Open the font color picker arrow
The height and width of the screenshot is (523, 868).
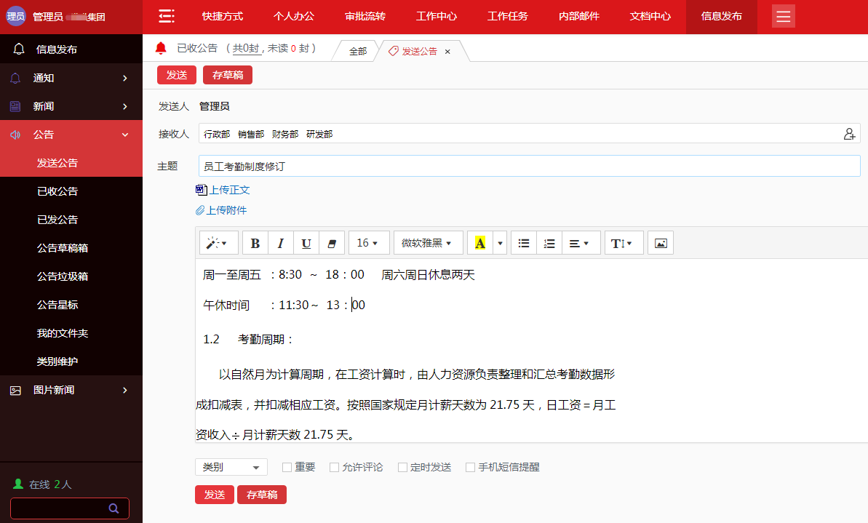[498, 242]
